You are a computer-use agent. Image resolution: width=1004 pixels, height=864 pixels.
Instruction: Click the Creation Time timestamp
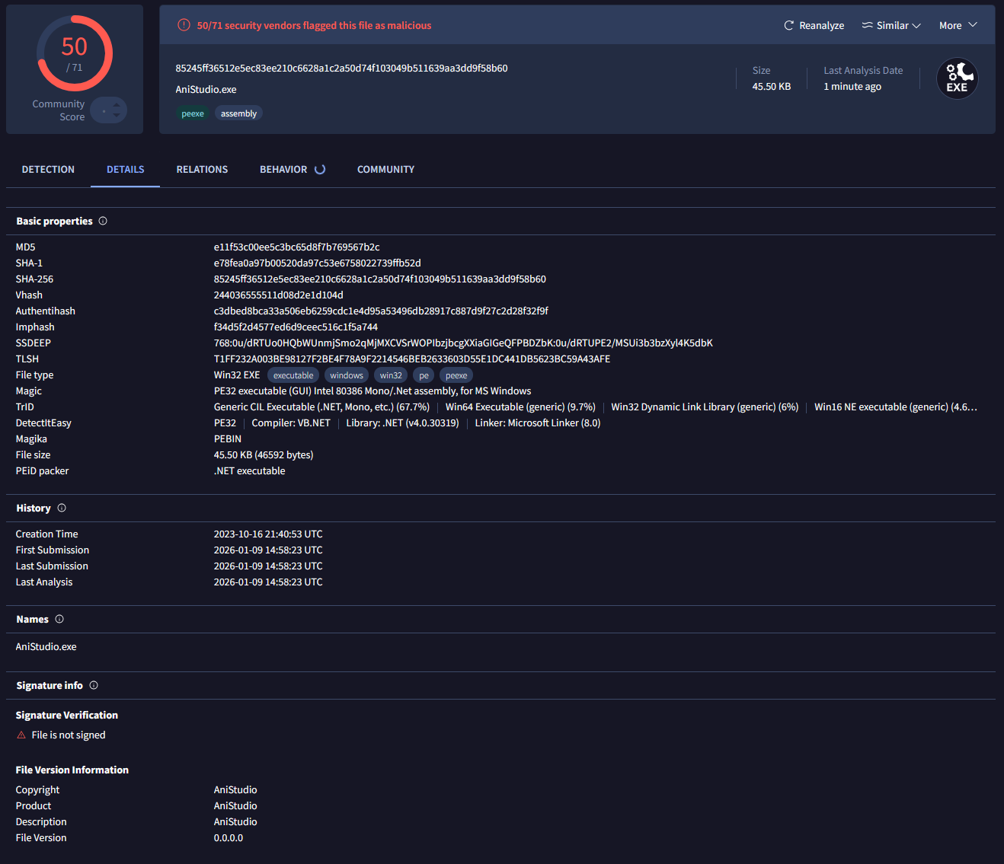(x=268, y=534)
